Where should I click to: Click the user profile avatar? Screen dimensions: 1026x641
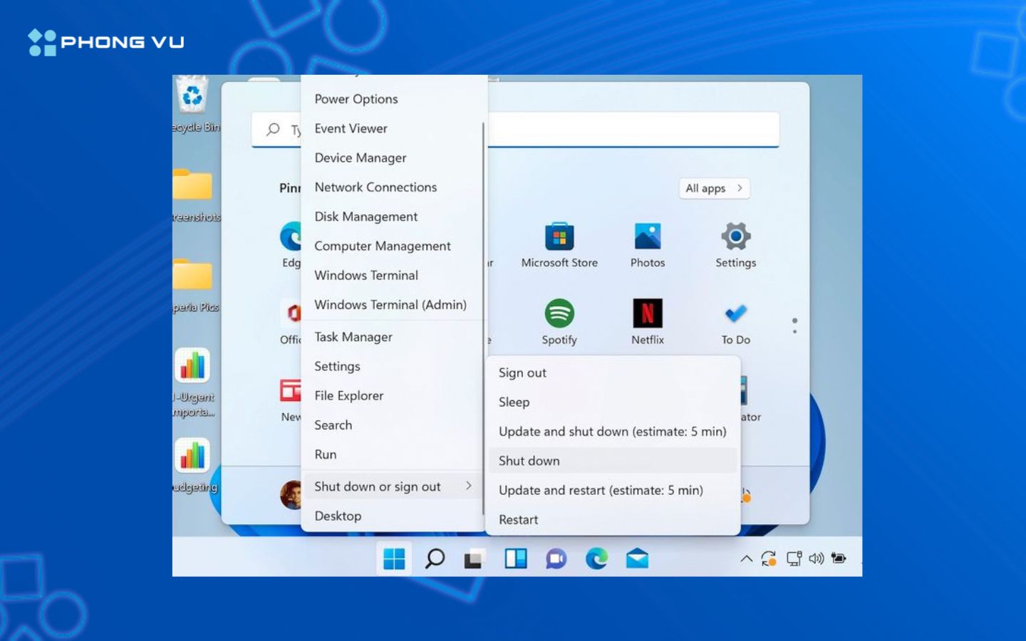(292, 496)
